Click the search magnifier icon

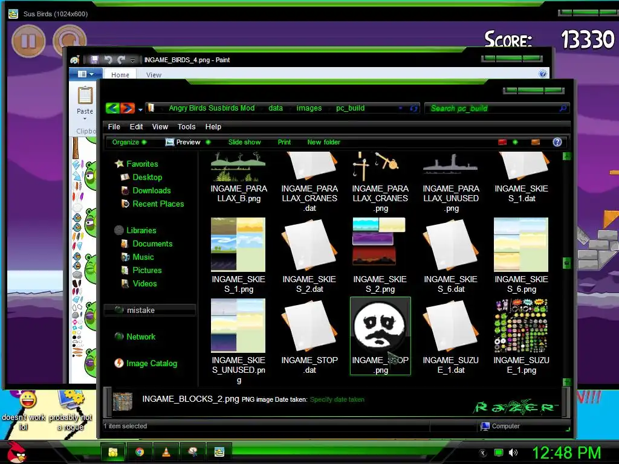pyautogui.click(x=563, y=108)
